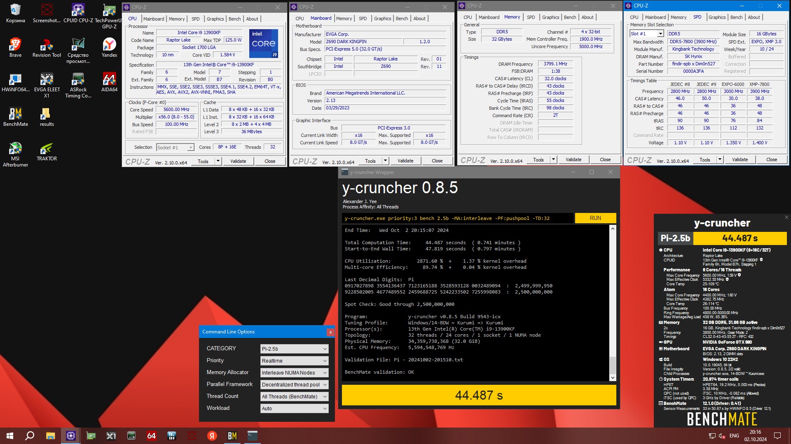Open Tools dropdown arrow in SPD CPU-Z window
The width and height of the screenshot is (791, 444).
[720, 160]
